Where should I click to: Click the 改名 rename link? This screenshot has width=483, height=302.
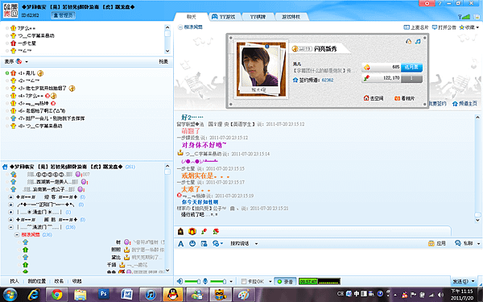tap(59, 281)
